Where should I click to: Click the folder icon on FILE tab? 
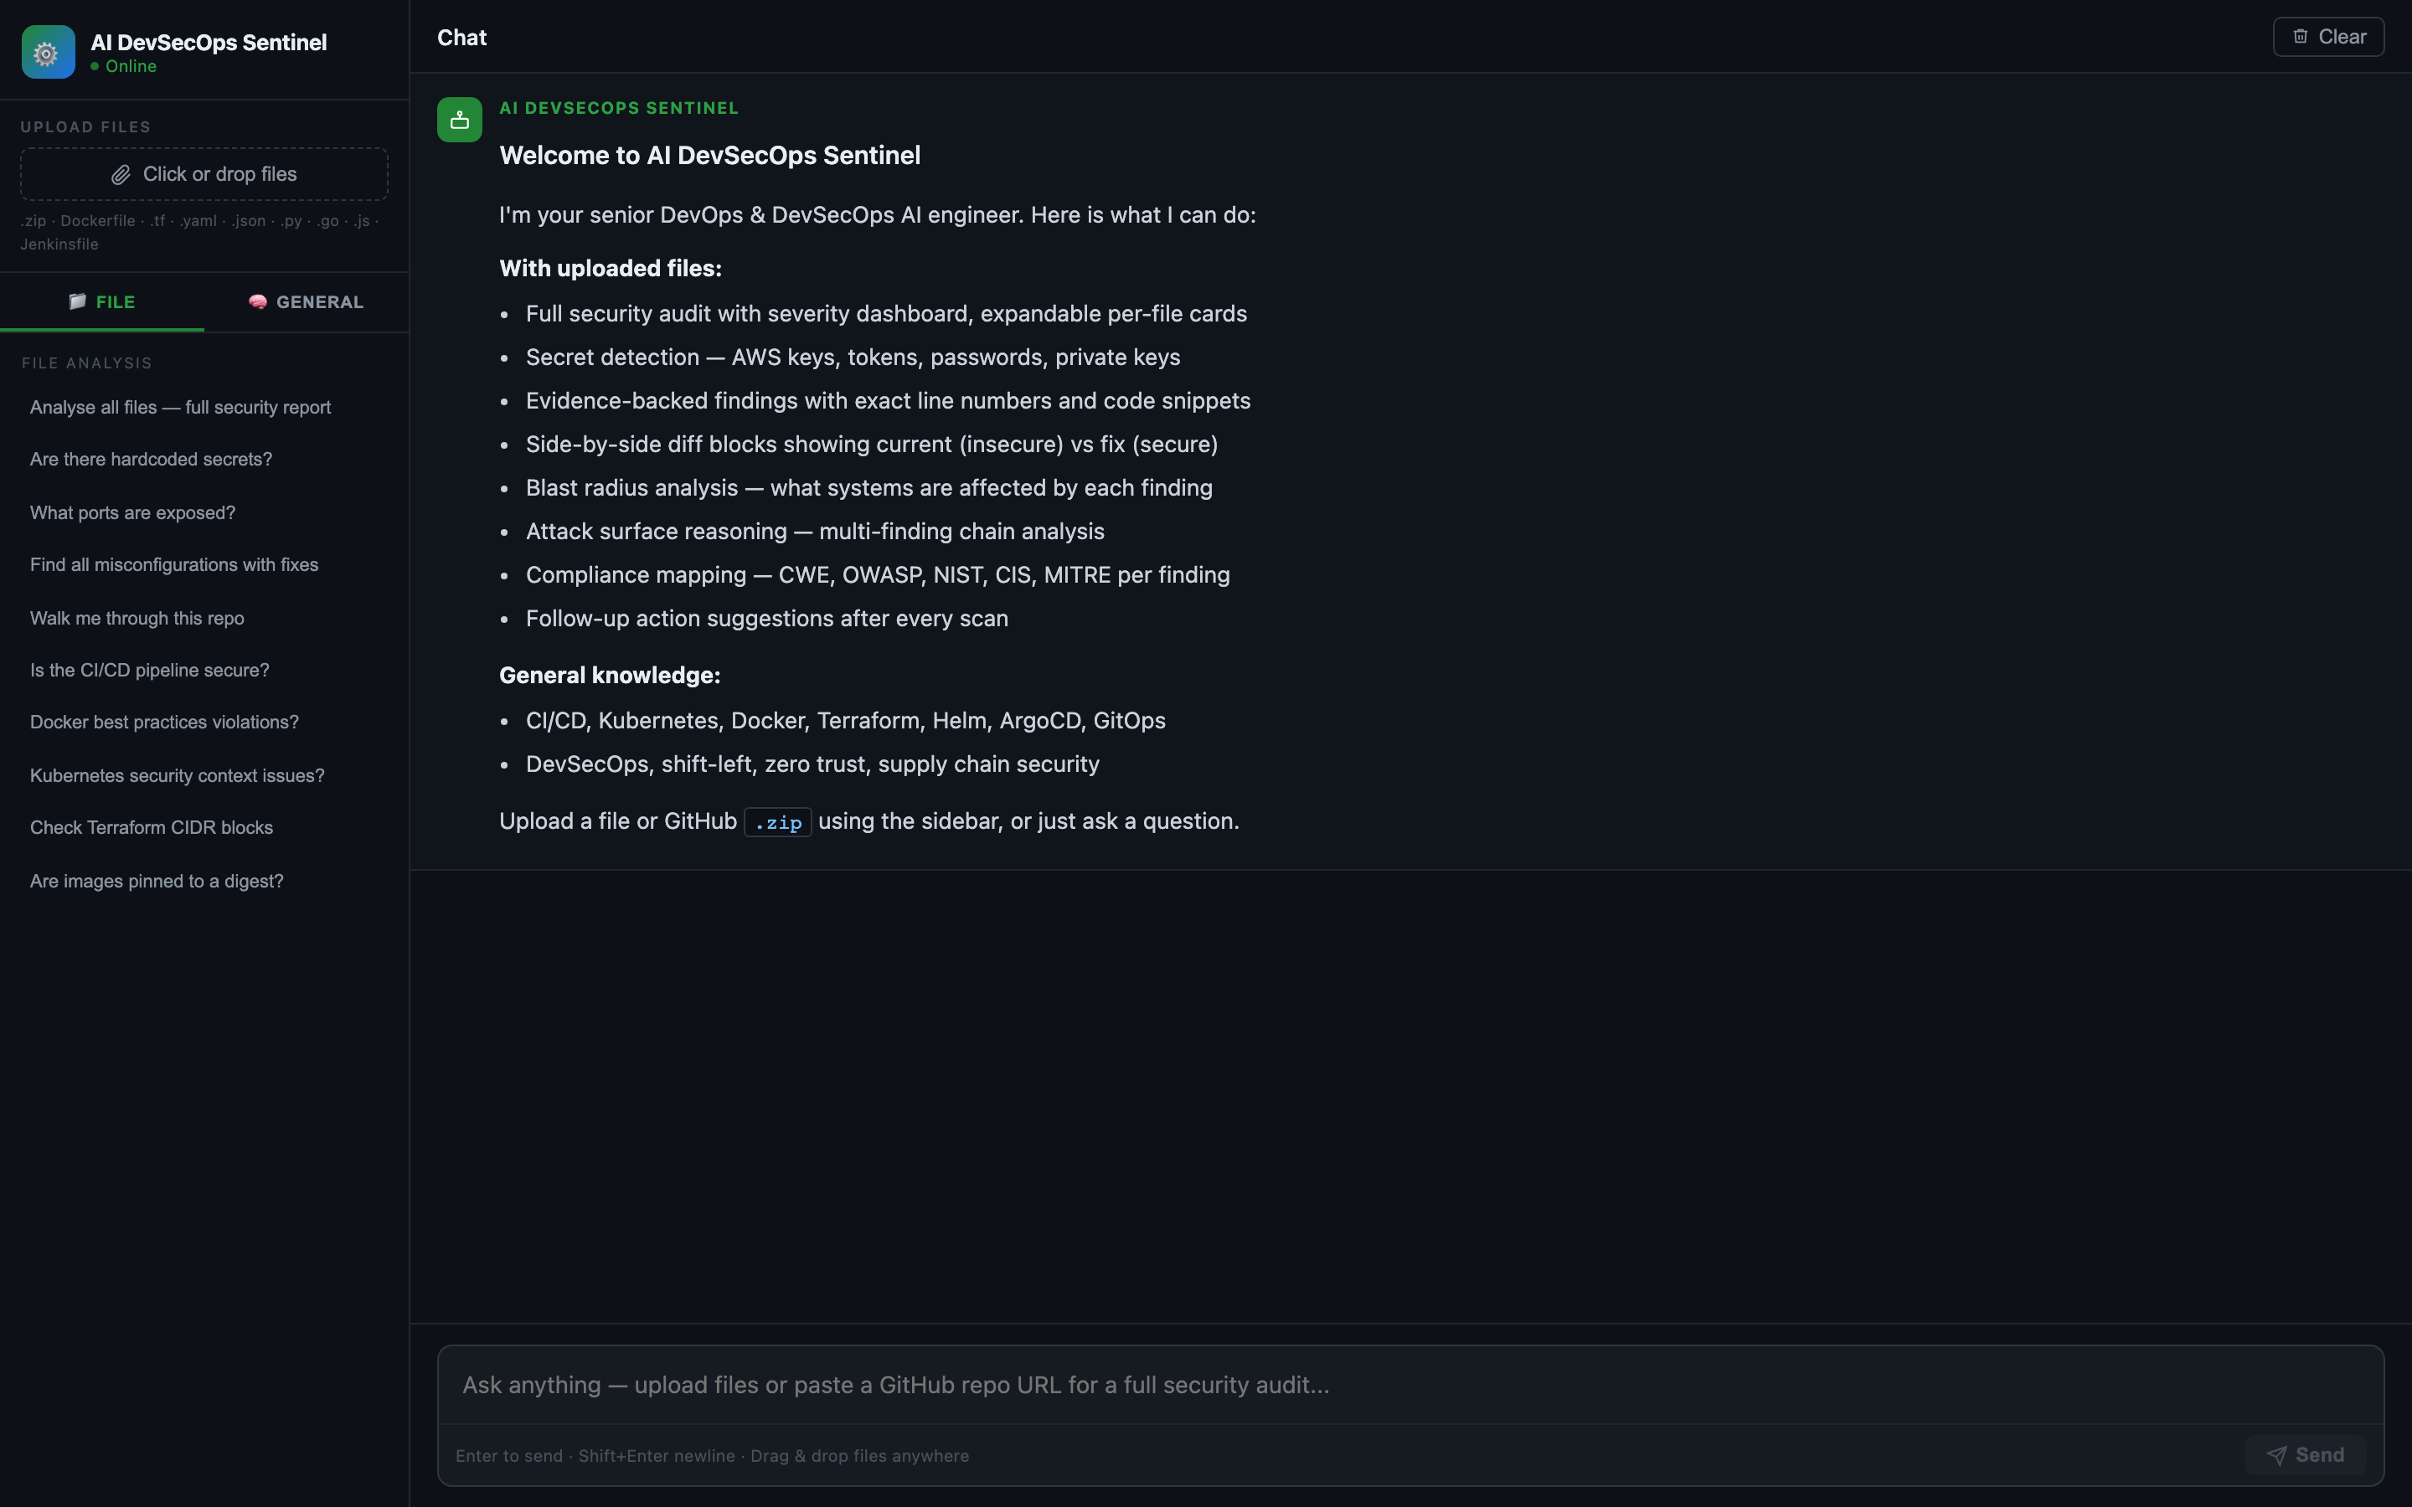pos(78,302)
